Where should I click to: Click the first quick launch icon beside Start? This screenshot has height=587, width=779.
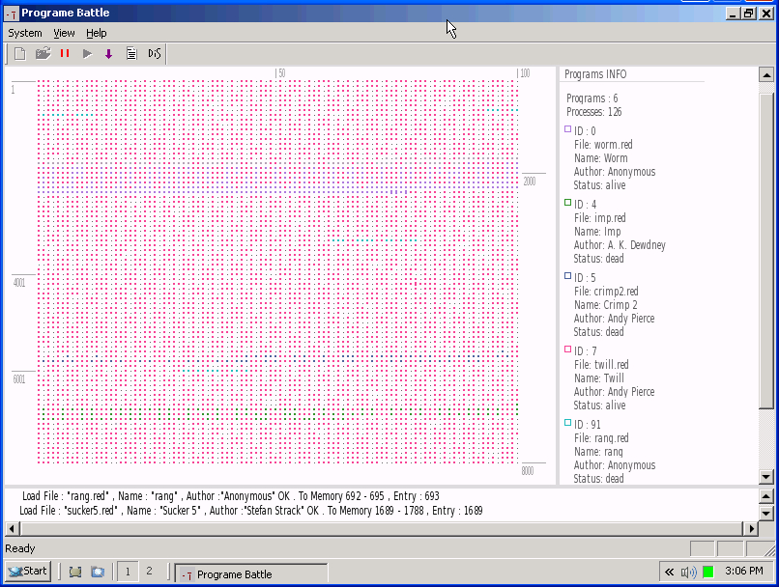coord(75,573)
